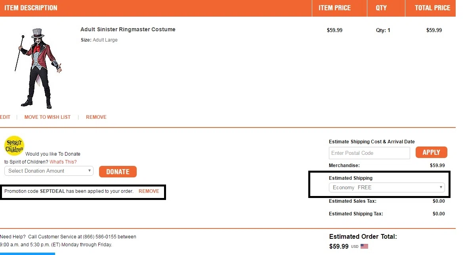Click MOVE TO WISH LIST link
The height and width of the screenshot is (255, 464).
47,117
